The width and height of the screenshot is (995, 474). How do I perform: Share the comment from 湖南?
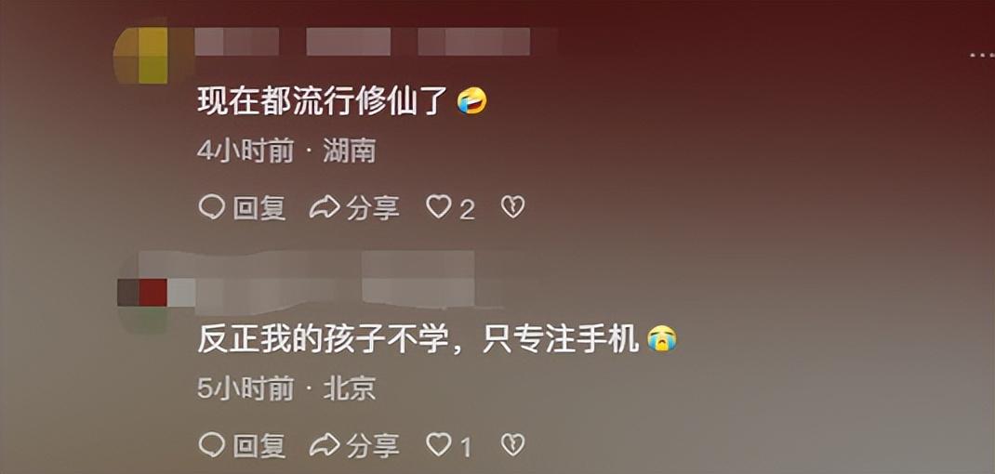pos(354,207)
